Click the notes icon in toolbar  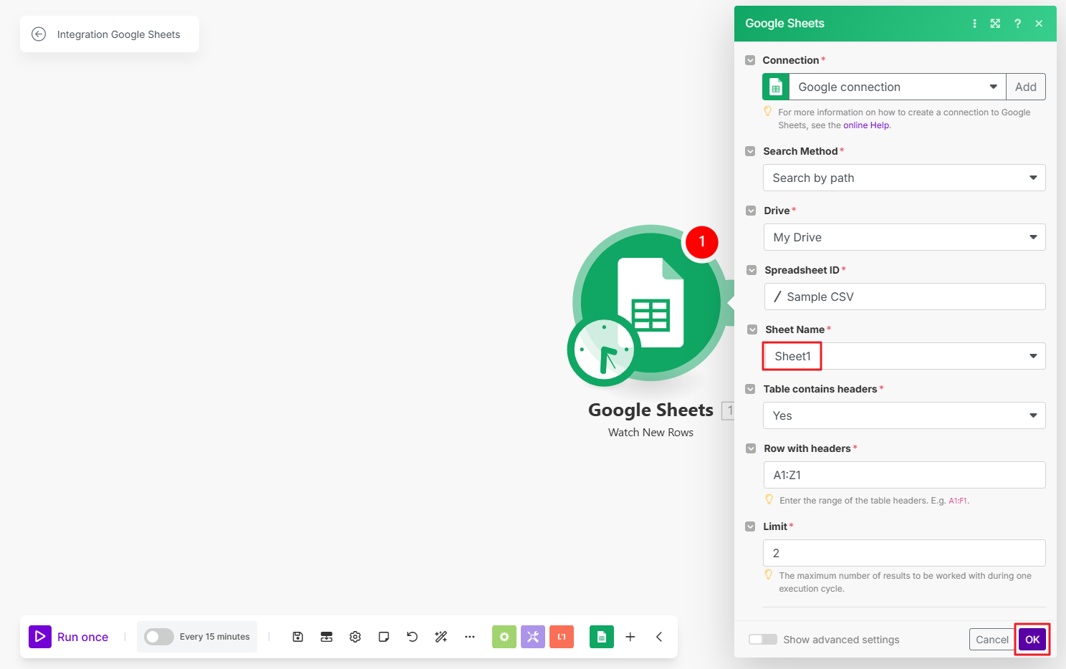pos(384,637)
